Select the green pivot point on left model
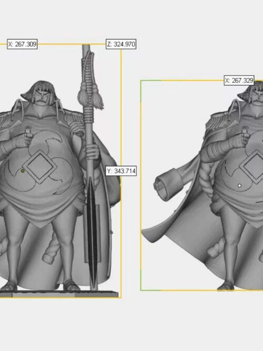Image resolution: width=263 pixels, height=351 pixels. [23, 171]
